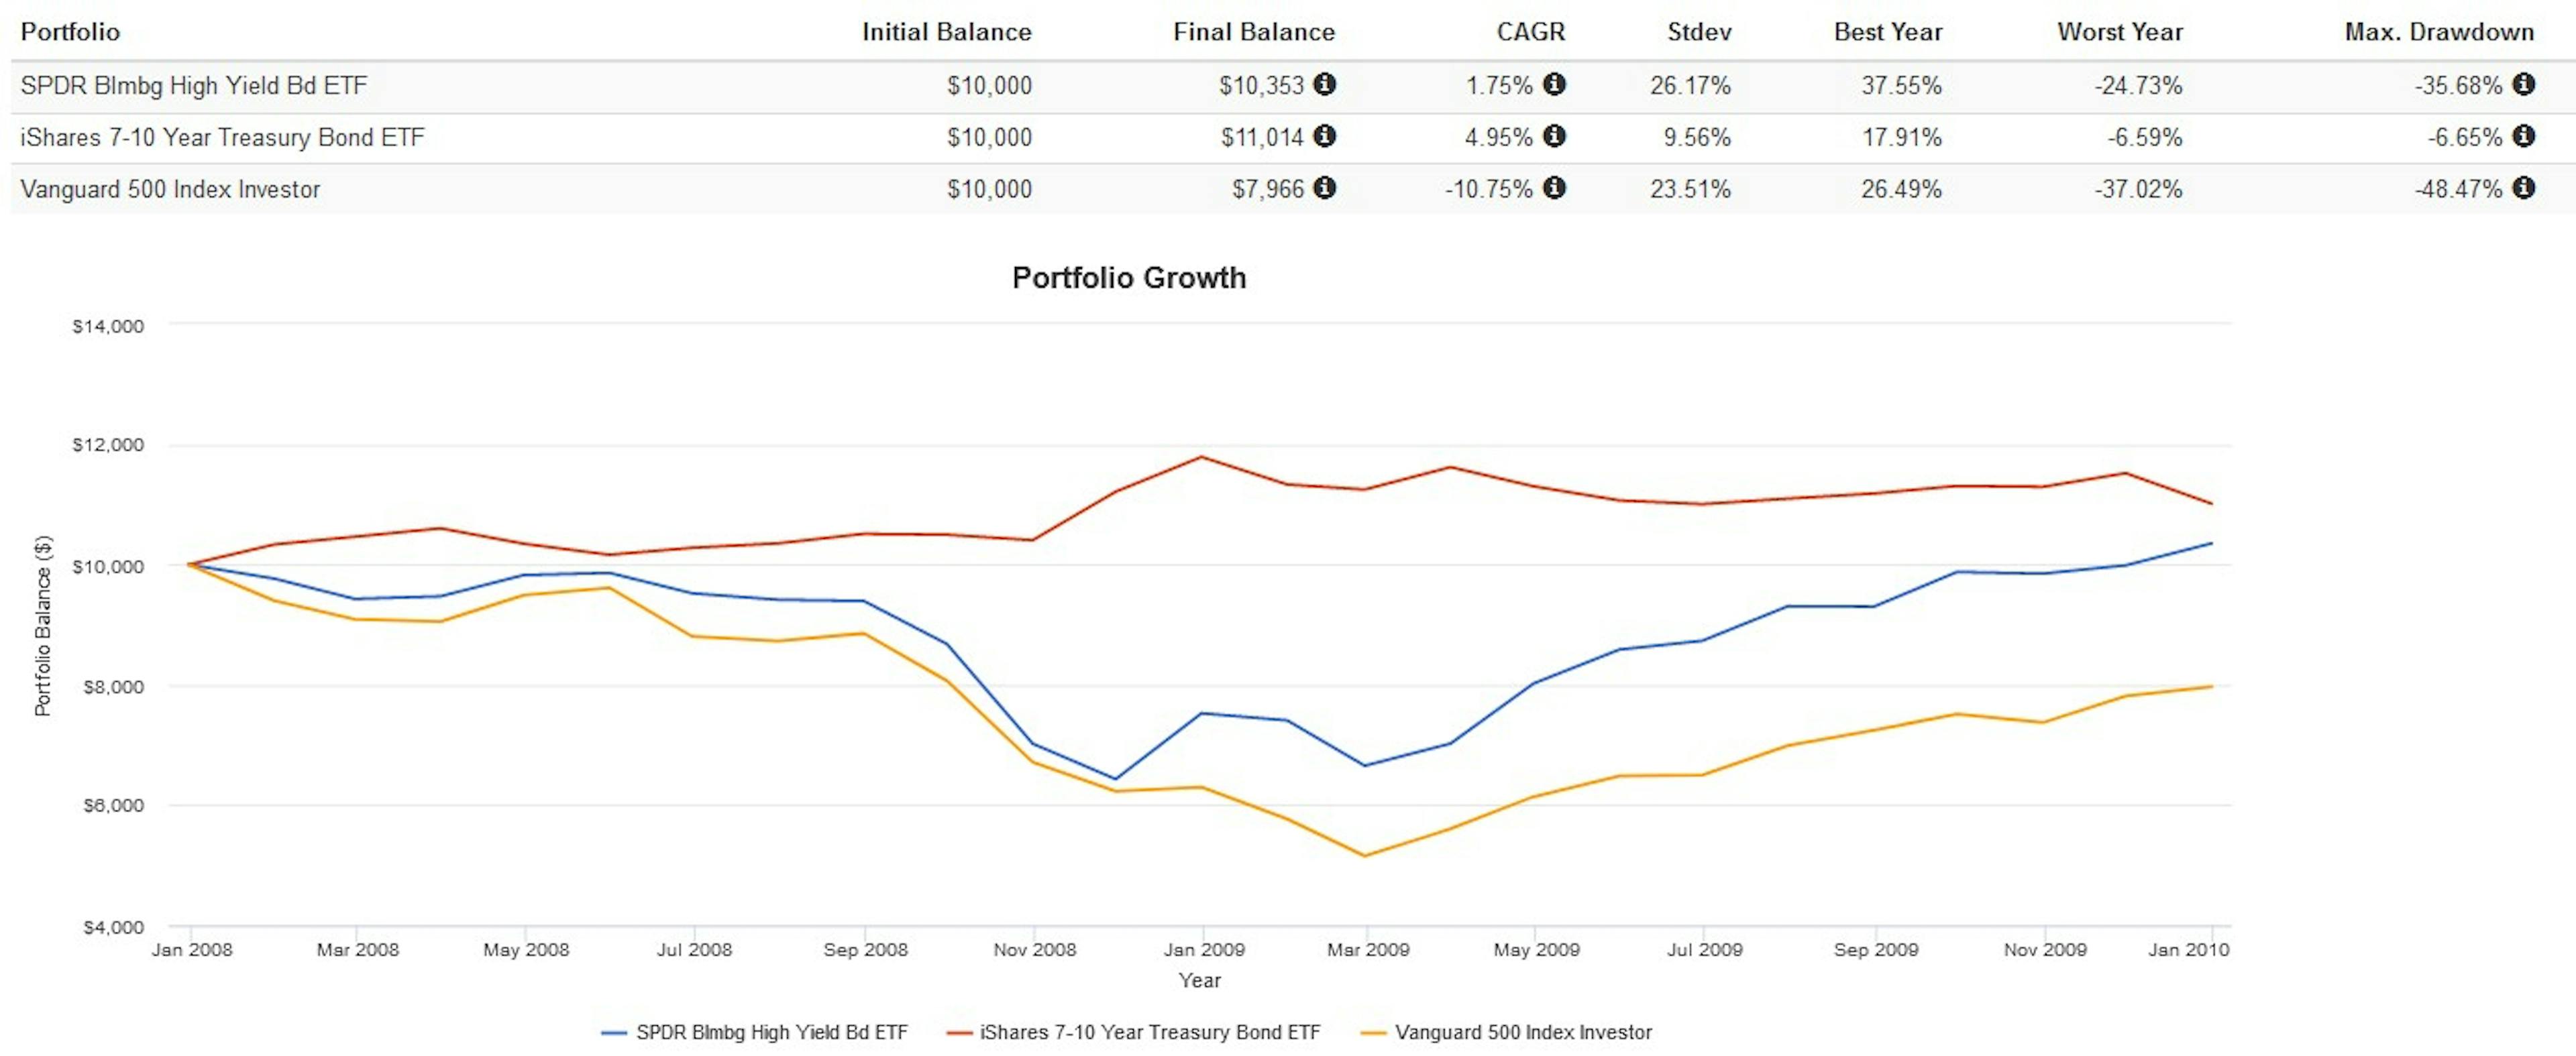Image resolution: width=2576 pixels, height=1056 pixels.
Task: Click info icon beside $7,966 final balance
Action: point(1324,188)
